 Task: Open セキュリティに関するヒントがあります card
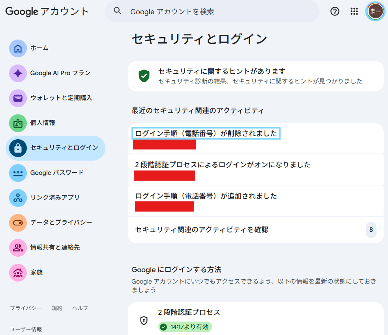(x=256, y=76)
